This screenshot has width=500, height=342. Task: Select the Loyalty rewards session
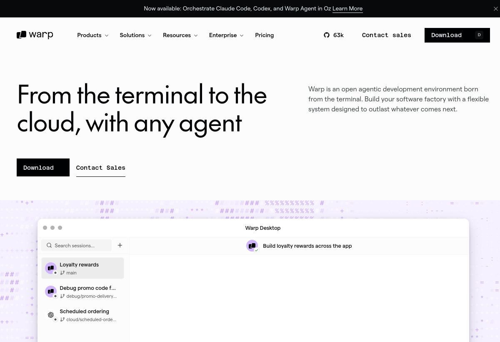82,268
